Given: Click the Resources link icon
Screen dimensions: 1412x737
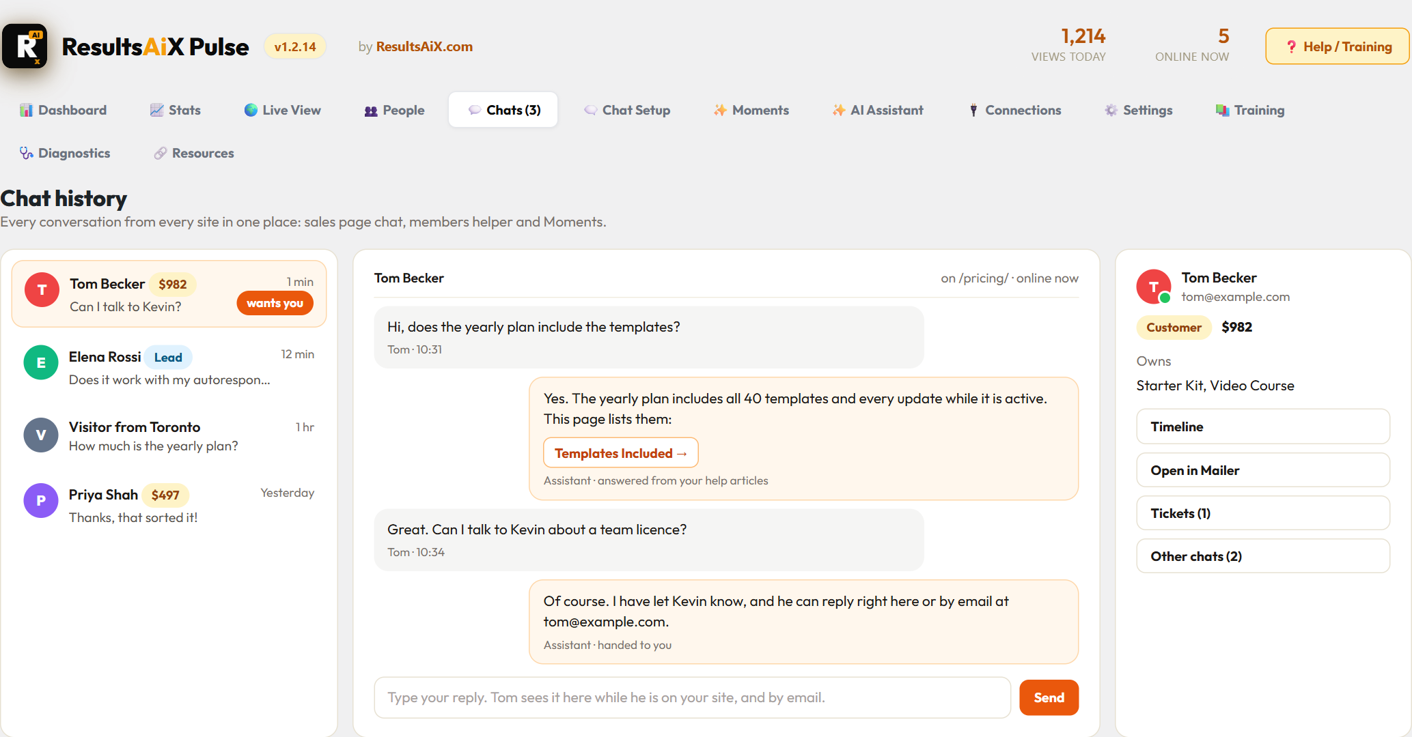Looking at the screenshot, I should tap(160, 154).
